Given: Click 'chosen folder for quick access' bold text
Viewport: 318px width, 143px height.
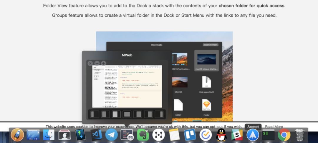Looking at the screenshot, I should [x=252, y=6].
